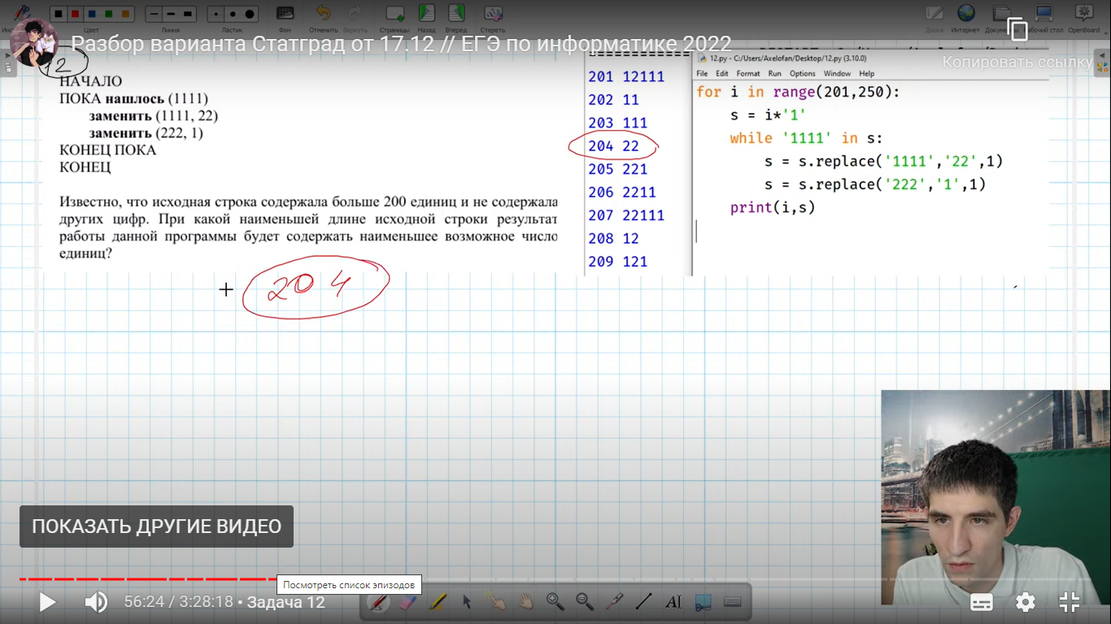Viewport: 1111px width, 624px height.
Task: Select the open hand scroll tool
Action: 525,602
